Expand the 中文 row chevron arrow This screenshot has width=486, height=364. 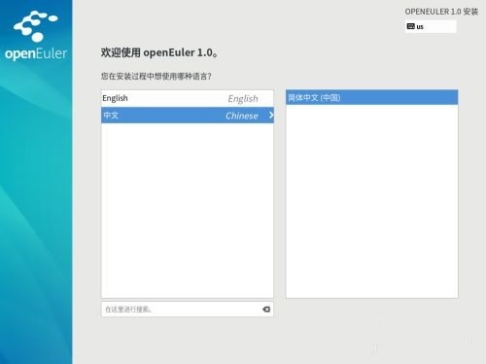(271, 115)
